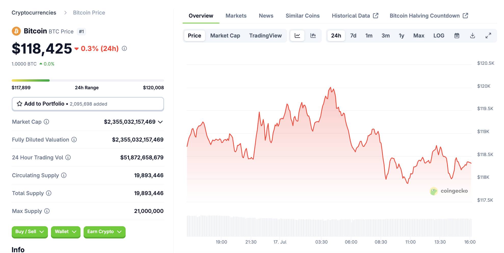Open the Bitcoin Halving Countdown tab
The image size is (504, 253).
tap(429, 16)
